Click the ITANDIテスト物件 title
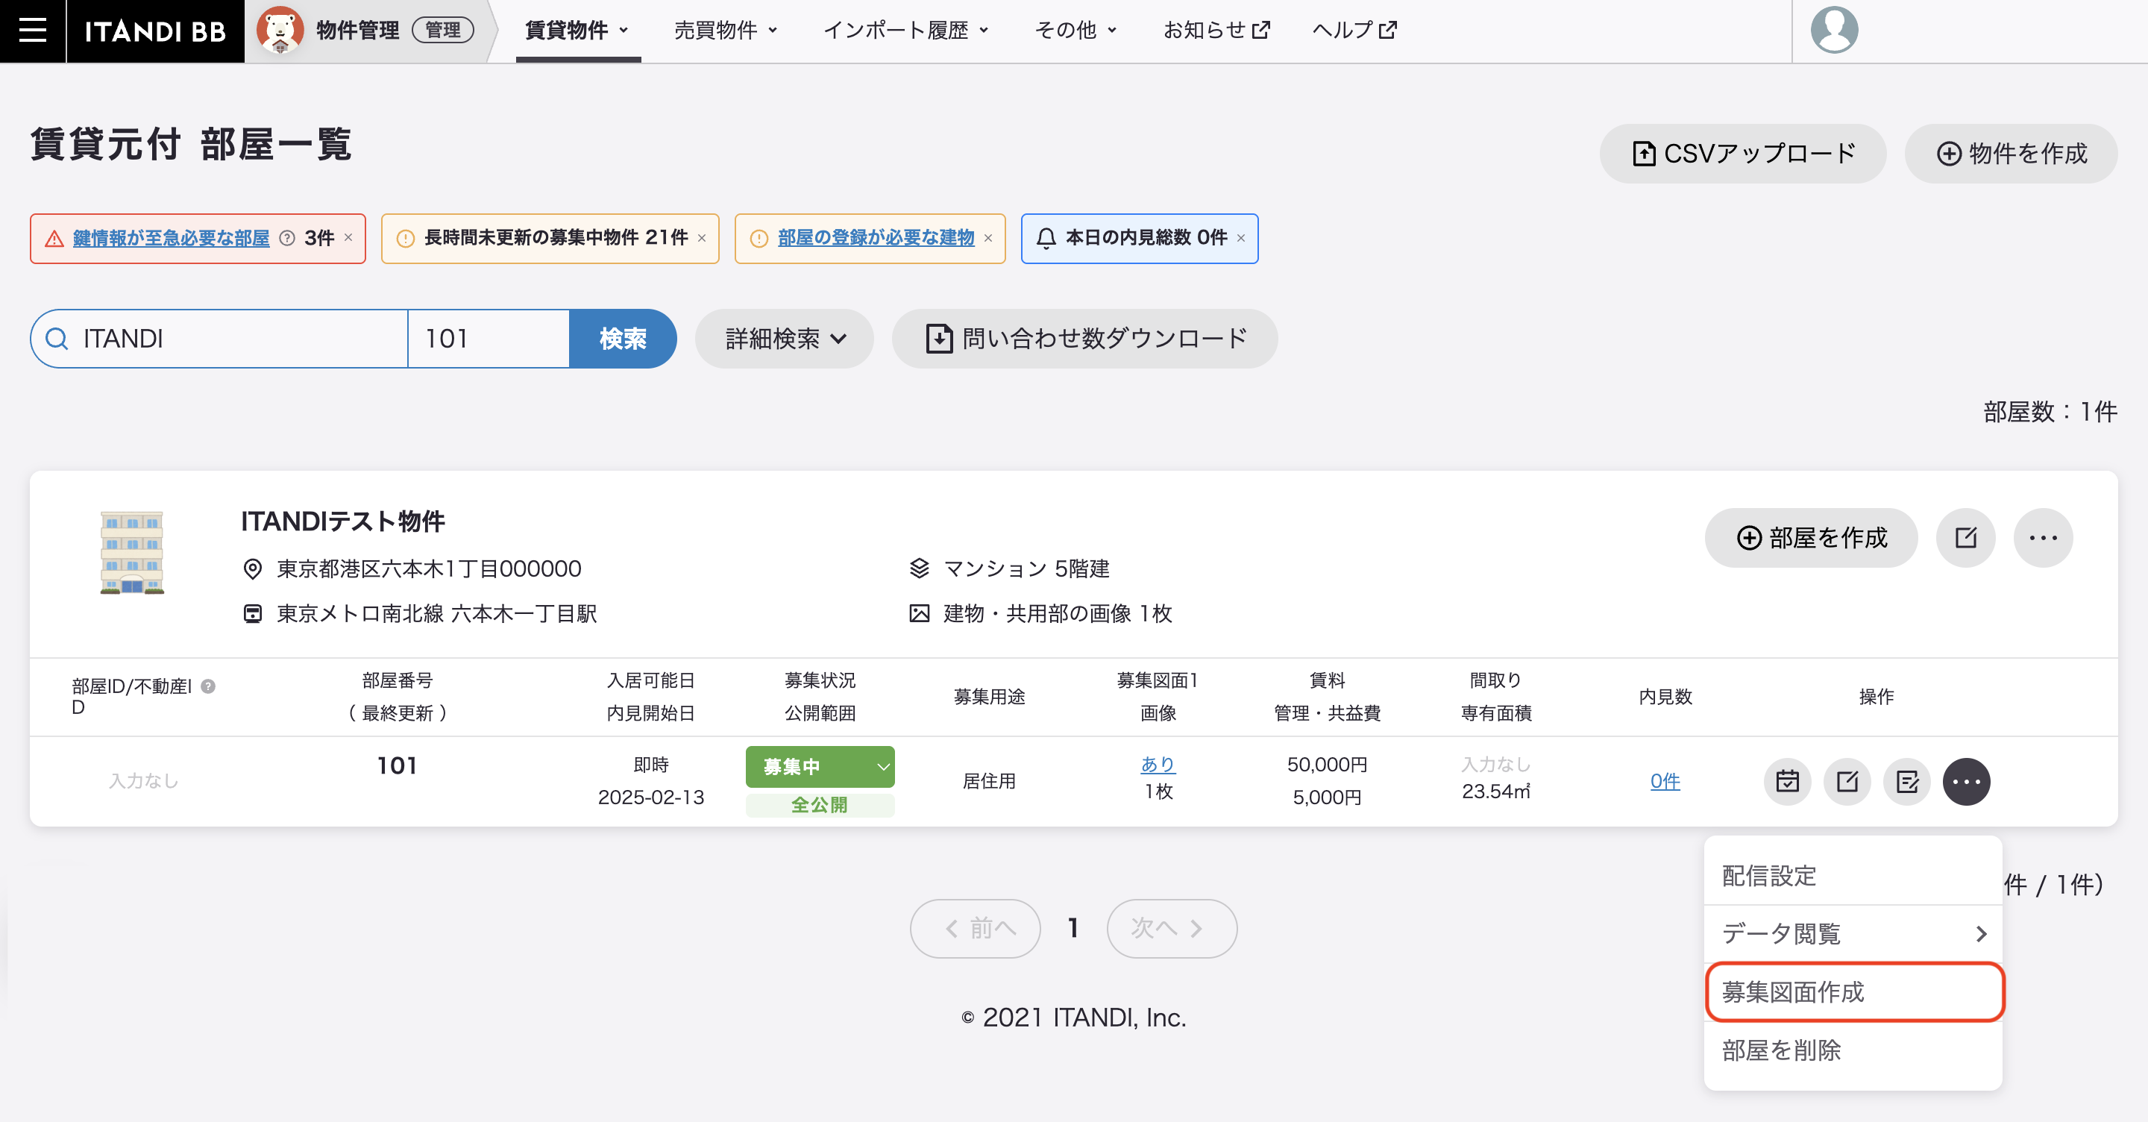This screenshot has width=2148, height=1122. (x=343, y=521)
